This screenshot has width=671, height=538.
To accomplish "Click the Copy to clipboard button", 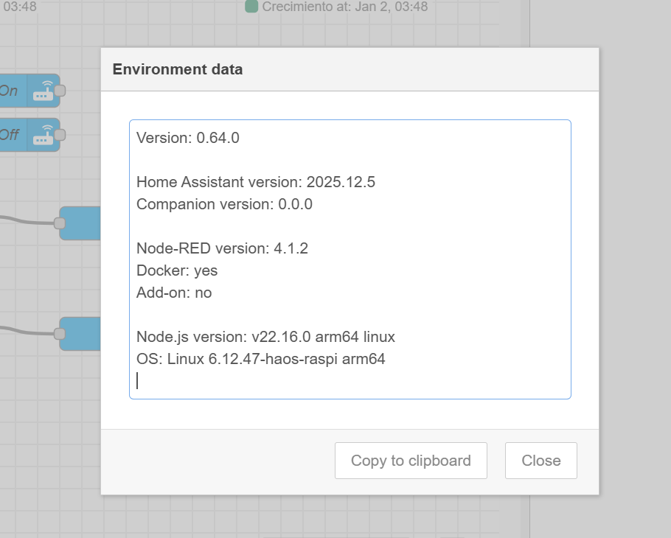I will coord(411,461).
